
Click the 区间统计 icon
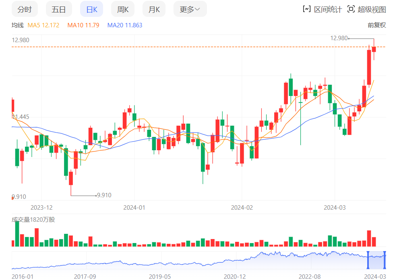coord(307,9)
